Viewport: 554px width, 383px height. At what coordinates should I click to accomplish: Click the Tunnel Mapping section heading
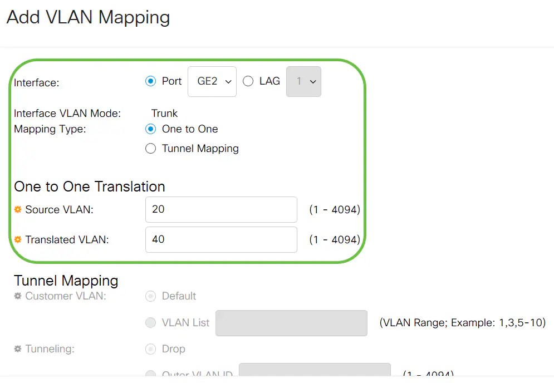pos(65,280)
